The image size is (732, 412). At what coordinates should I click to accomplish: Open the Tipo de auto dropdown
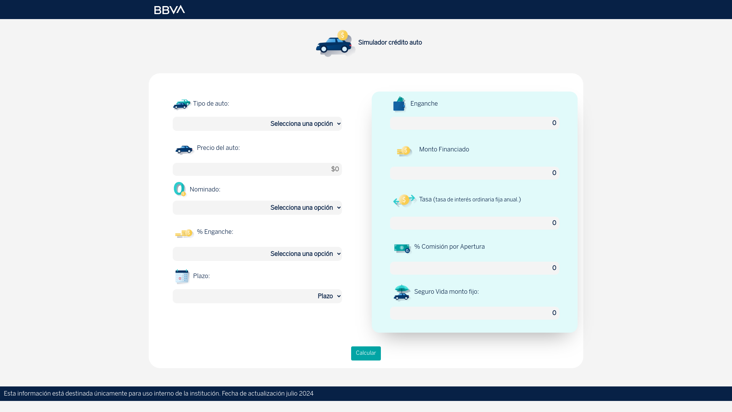pyautogui.click(x=257, y=124)
